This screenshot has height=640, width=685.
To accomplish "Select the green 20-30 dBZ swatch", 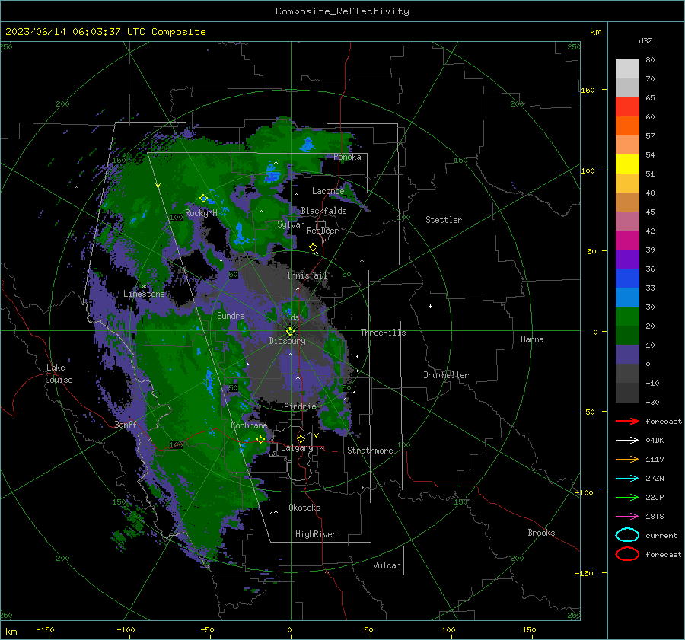I will [x=627, y=317].
